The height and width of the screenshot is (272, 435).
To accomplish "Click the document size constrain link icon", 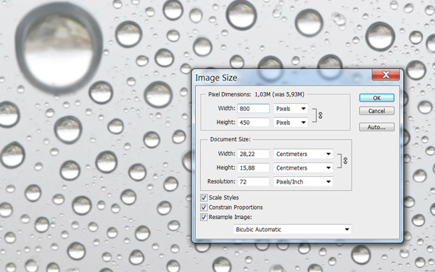I will [x=345, y=161].
